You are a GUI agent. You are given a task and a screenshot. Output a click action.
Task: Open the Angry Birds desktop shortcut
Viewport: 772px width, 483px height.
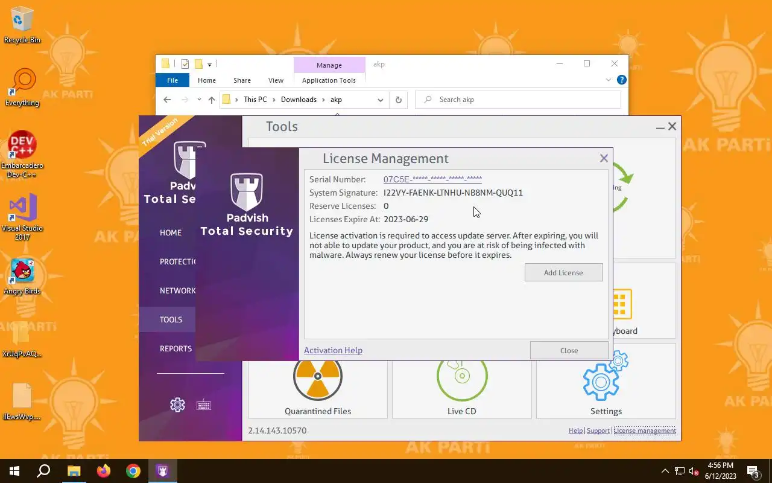(x=22, y=277)
